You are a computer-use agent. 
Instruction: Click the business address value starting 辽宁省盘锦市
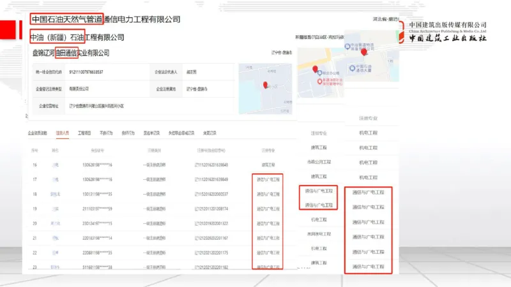pyautogui.click(x=96, y=106)
